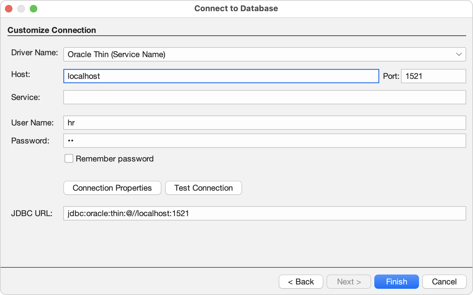Image resolution: width=473 pixels, height=295 pixels.
Task: Cancel the database connection wizard
Action: click(444, 281)
